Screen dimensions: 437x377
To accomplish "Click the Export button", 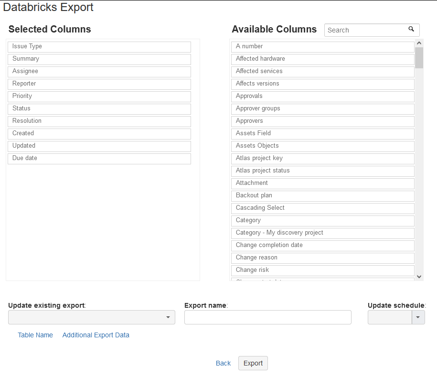I will [x=253, y=363].
